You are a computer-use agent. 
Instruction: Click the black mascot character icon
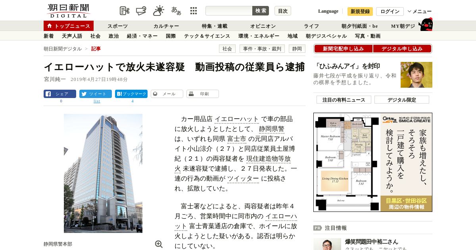pyautogui.click(x=426, y=25)
